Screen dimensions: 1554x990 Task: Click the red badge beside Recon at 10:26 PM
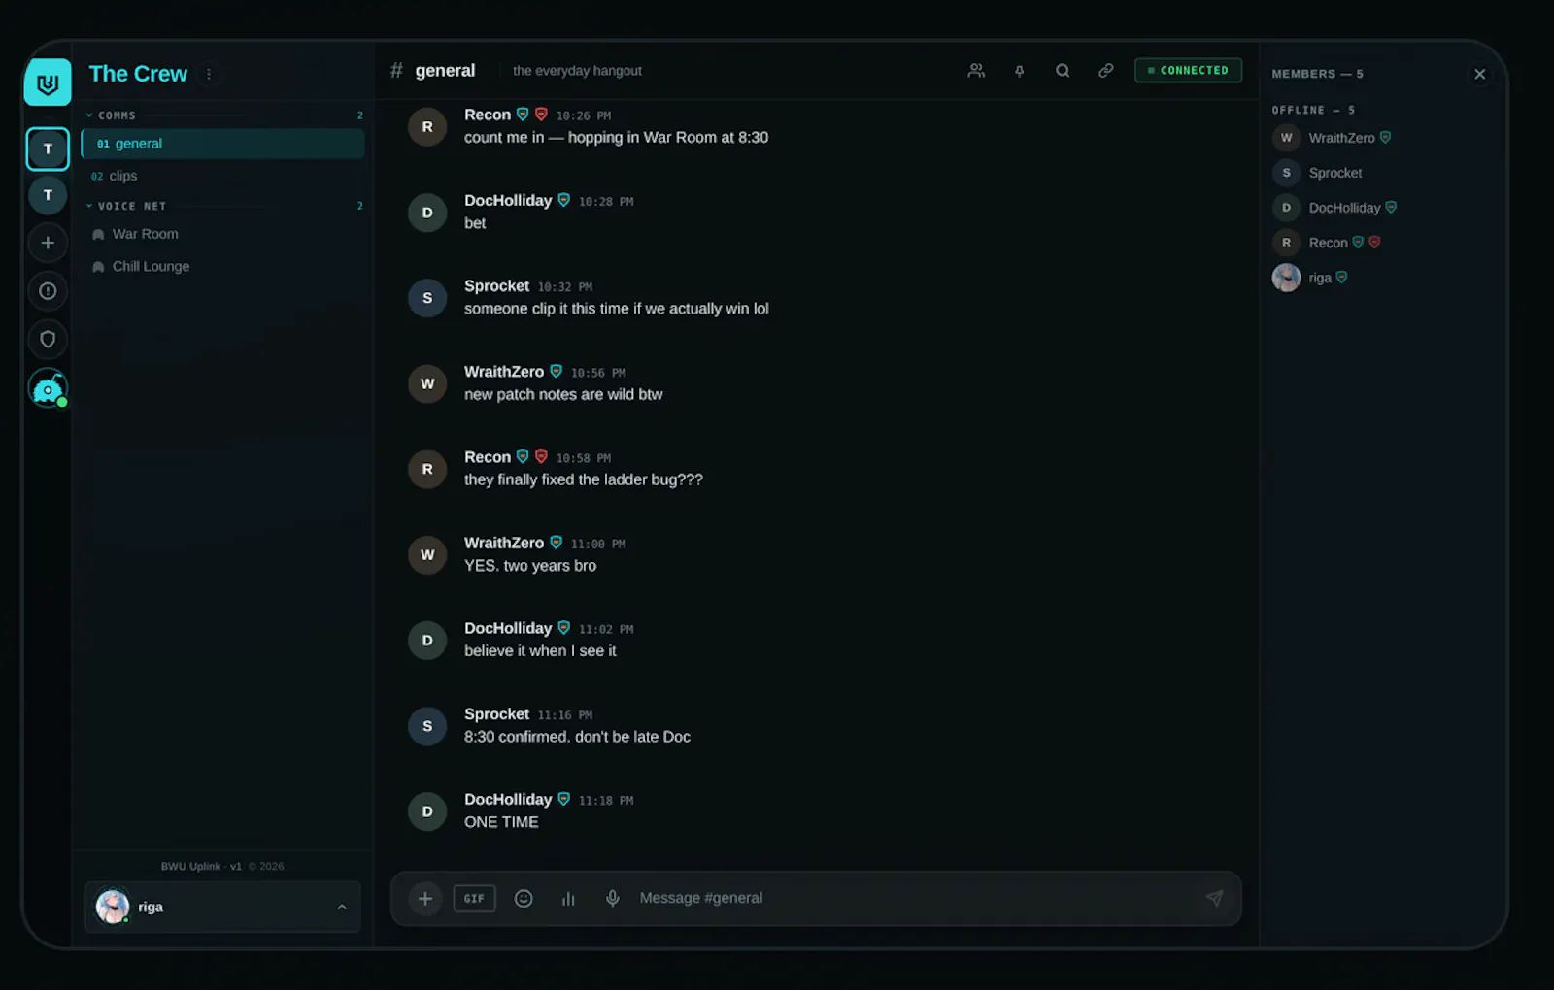coord(541,115)
